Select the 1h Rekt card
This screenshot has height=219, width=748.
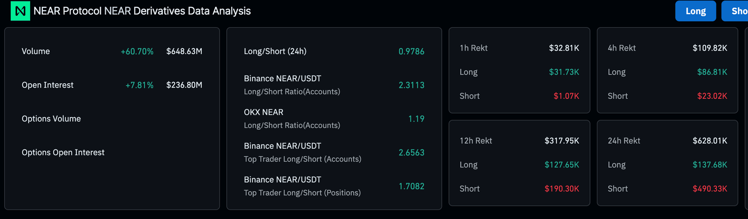(x=519, y=70)
